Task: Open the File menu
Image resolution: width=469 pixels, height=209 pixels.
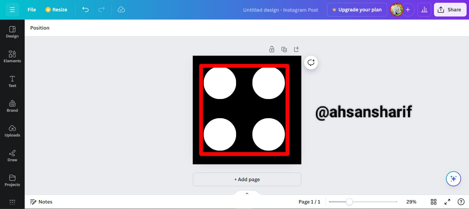Action: point(32,10)
